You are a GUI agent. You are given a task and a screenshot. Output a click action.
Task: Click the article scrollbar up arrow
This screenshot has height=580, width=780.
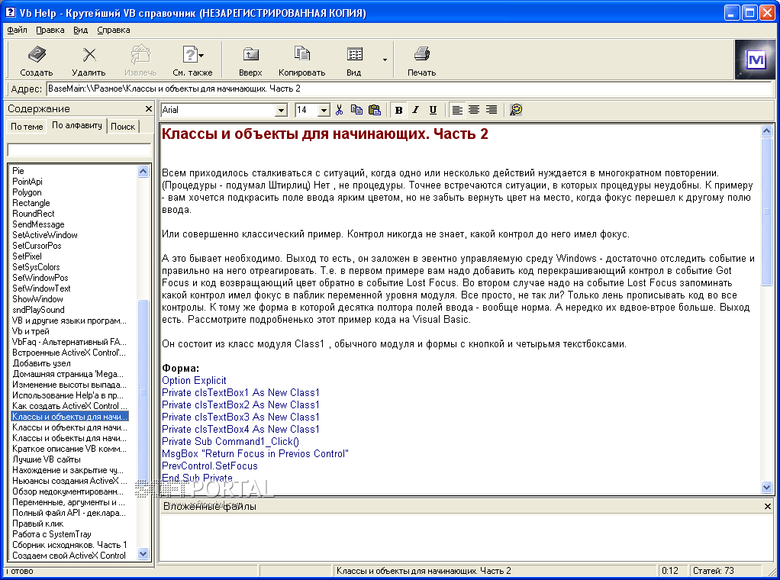pyautogui.click(x=766, y=131)
